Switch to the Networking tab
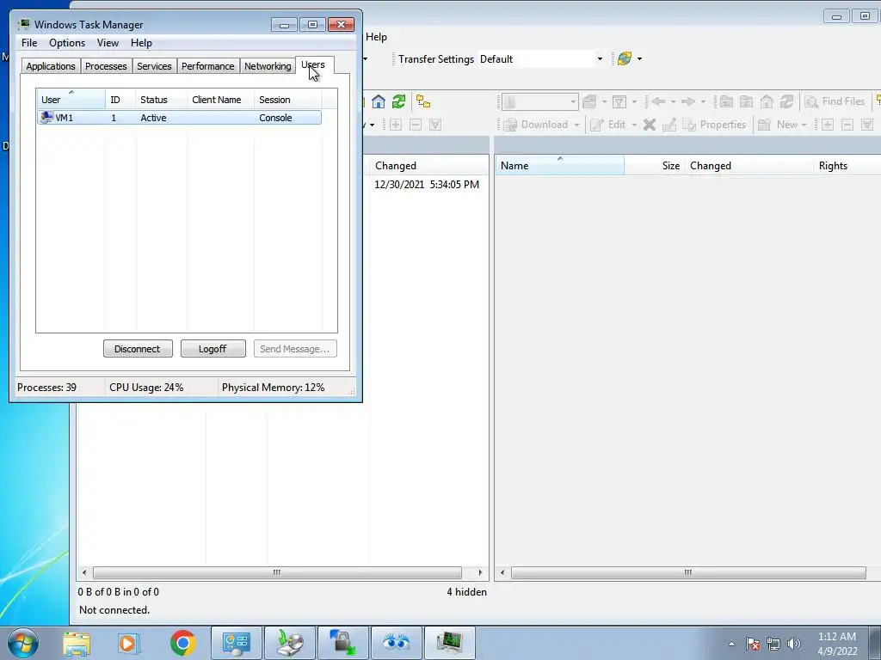881x660 pixels. click(x=268, y=66)
